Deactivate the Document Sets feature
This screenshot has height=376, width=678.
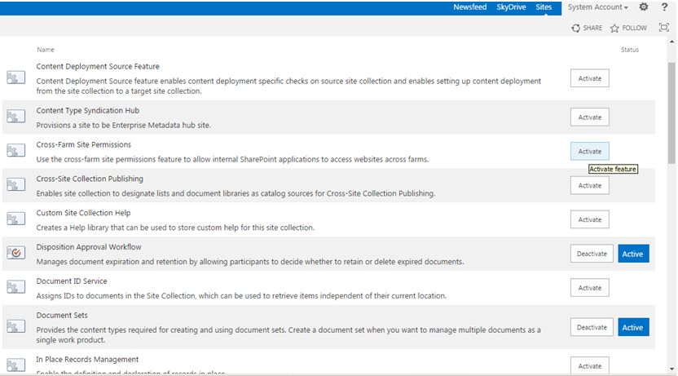[592, 327]
